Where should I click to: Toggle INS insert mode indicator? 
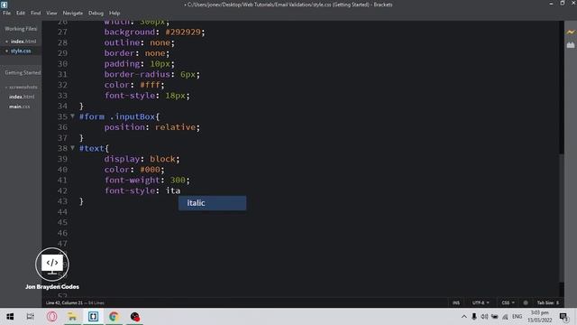[x=456, y=302]
